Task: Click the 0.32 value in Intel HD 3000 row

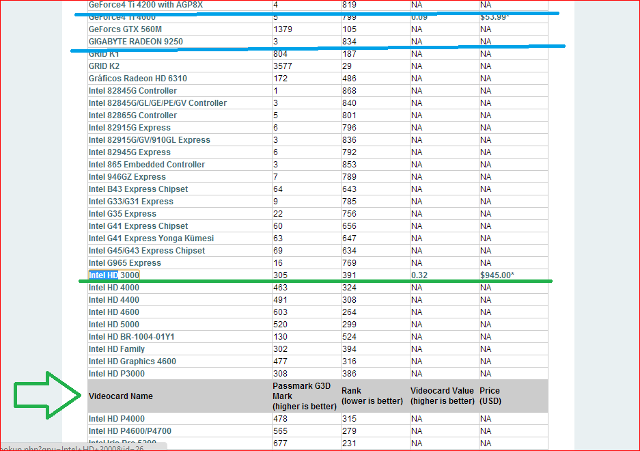Action: click(x=419, y=275)
